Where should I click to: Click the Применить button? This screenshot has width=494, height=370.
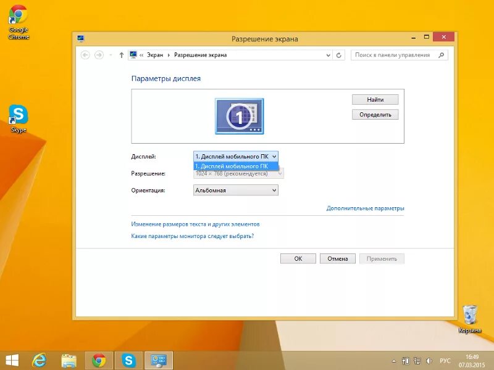[382, 258]
